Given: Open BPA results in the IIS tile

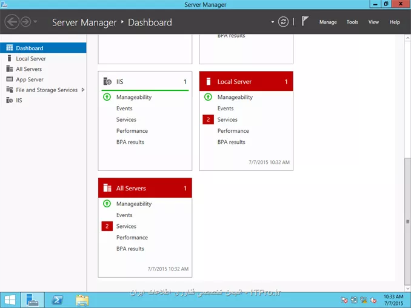Looking at the screenshot, I should coord(130,142).
